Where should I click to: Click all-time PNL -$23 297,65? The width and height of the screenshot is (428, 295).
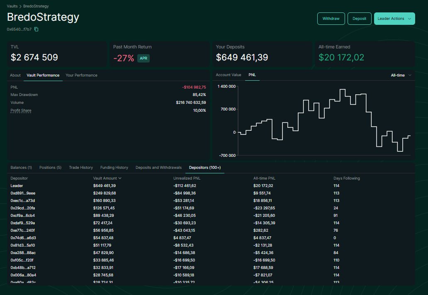[264, 208]
